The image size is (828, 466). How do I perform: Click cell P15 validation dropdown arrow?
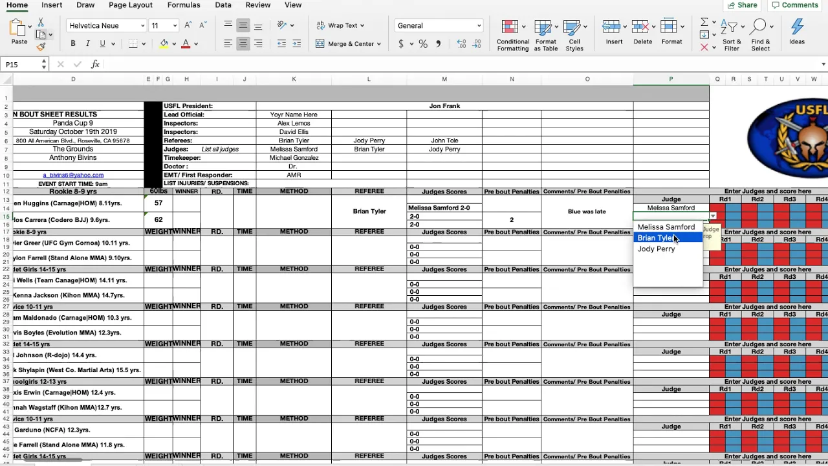tap(713, 216)
